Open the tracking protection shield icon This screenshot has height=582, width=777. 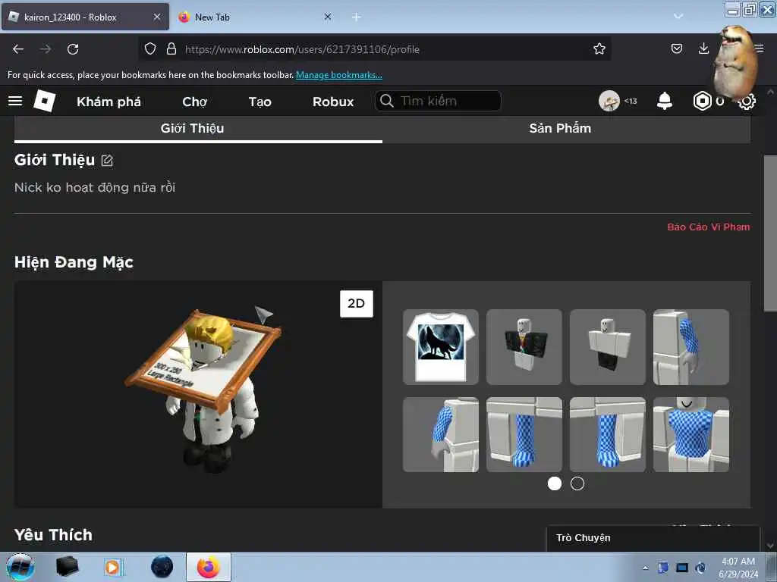click(x=150, y=48)
